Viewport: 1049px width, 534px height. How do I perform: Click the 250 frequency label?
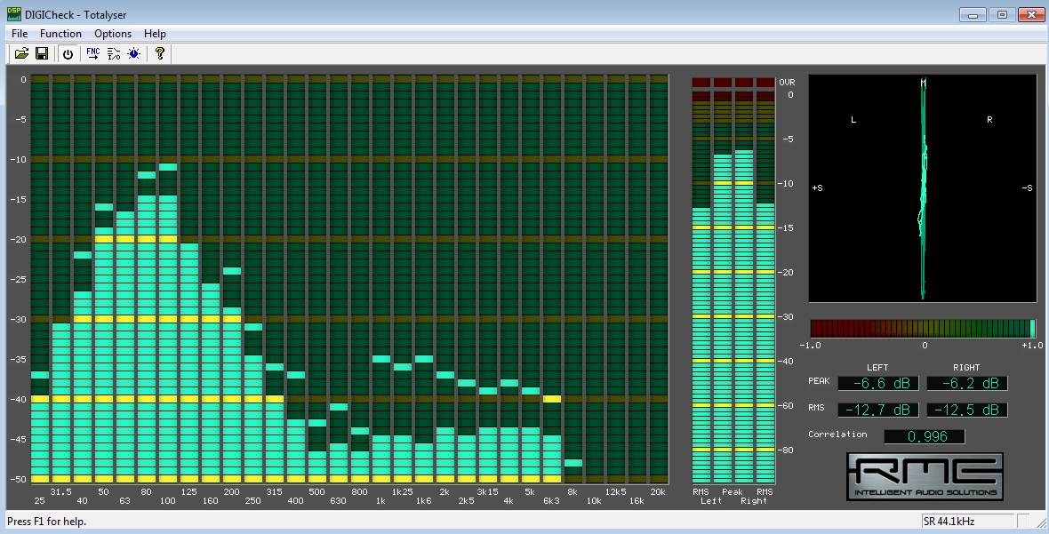[252, 500]
